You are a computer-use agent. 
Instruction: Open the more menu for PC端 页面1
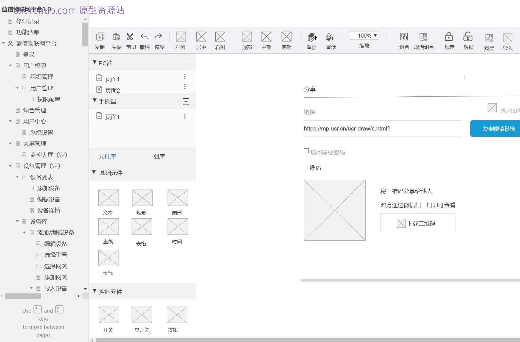(185, 76)
